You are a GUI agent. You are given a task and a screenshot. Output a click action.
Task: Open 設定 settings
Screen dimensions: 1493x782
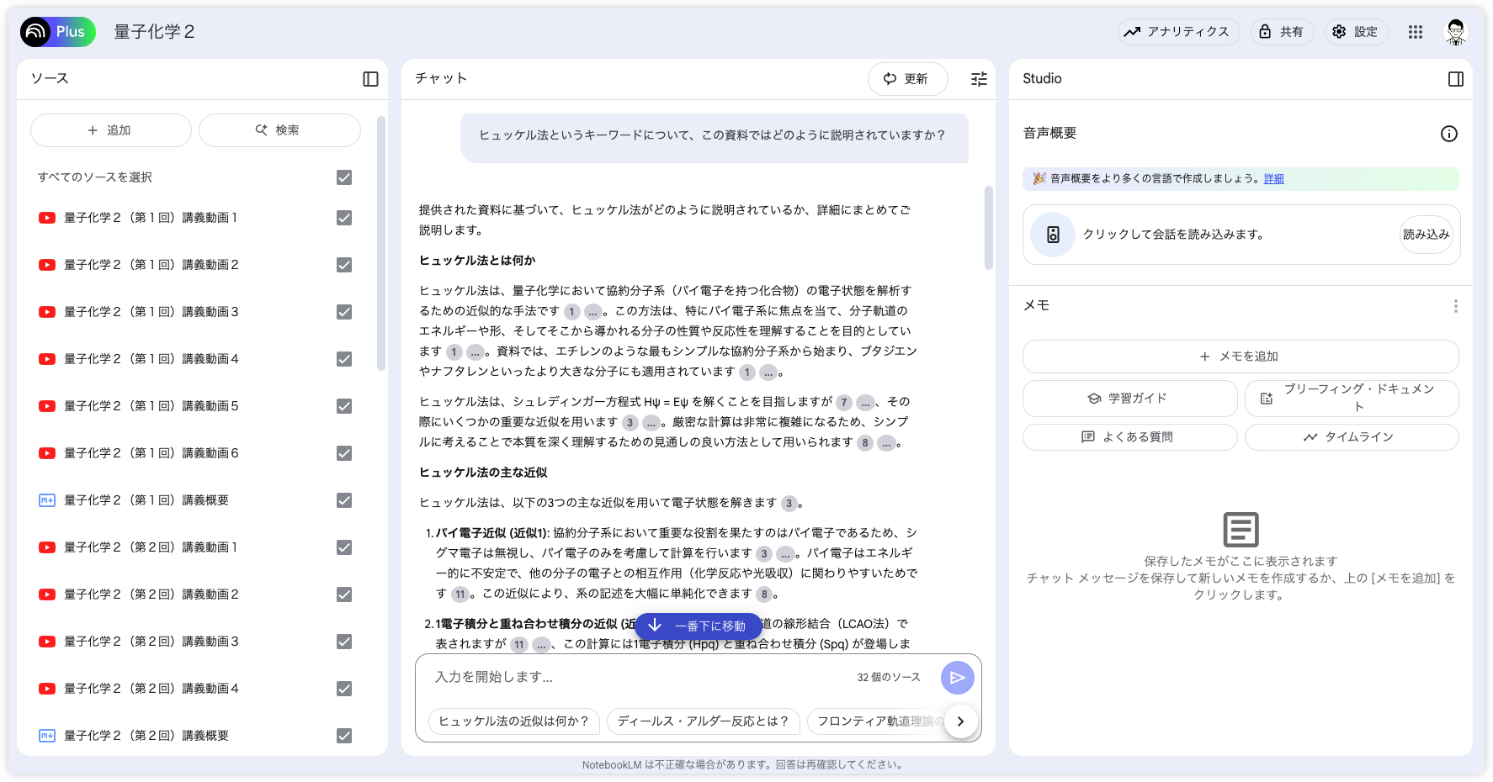pos(1356,32)
